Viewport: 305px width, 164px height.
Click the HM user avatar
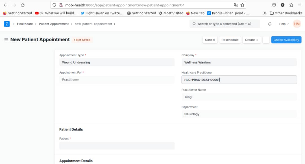[297, 24]
